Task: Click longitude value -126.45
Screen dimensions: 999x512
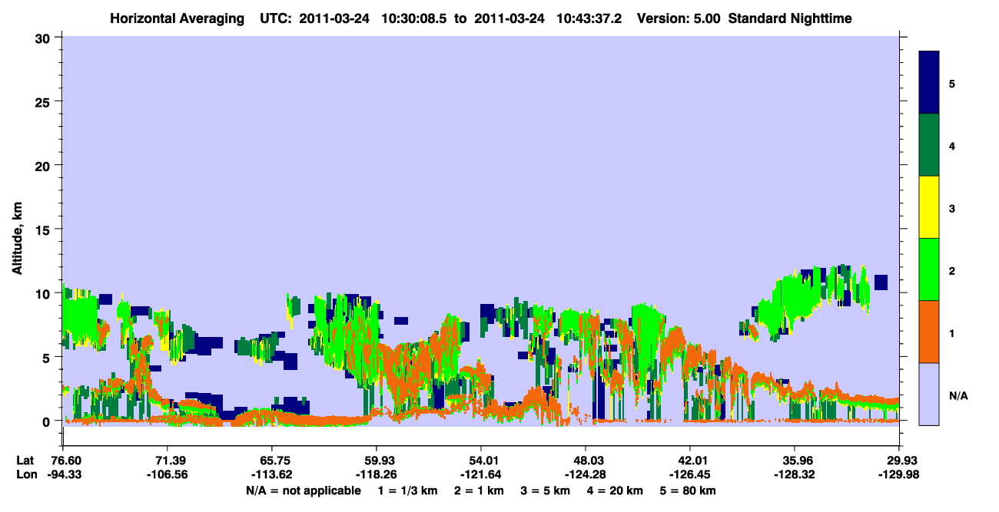Action: (x=690, y=475)
